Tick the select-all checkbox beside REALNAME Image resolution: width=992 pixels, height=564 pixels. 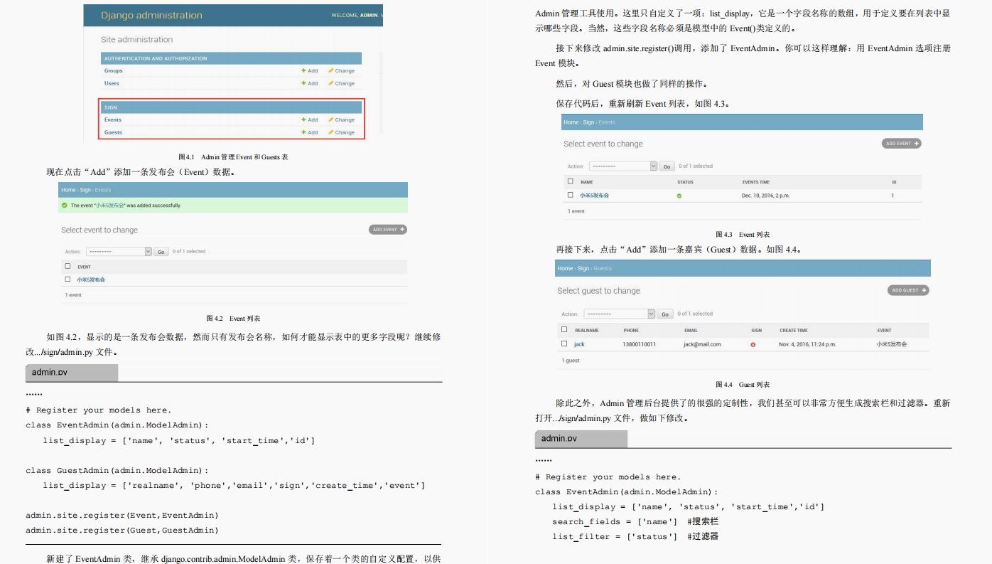pyautogui.click(x=564, y=330)
